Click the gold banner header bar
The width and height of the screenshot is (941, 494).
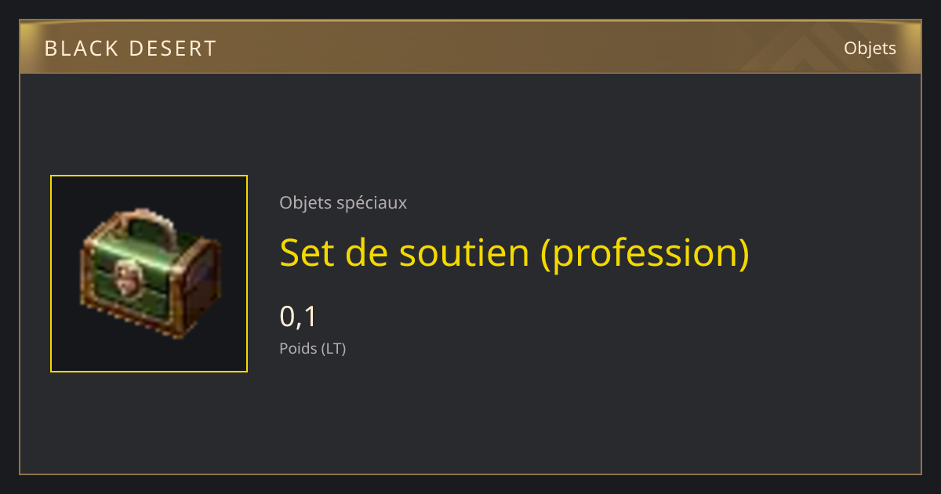(470, 47)
